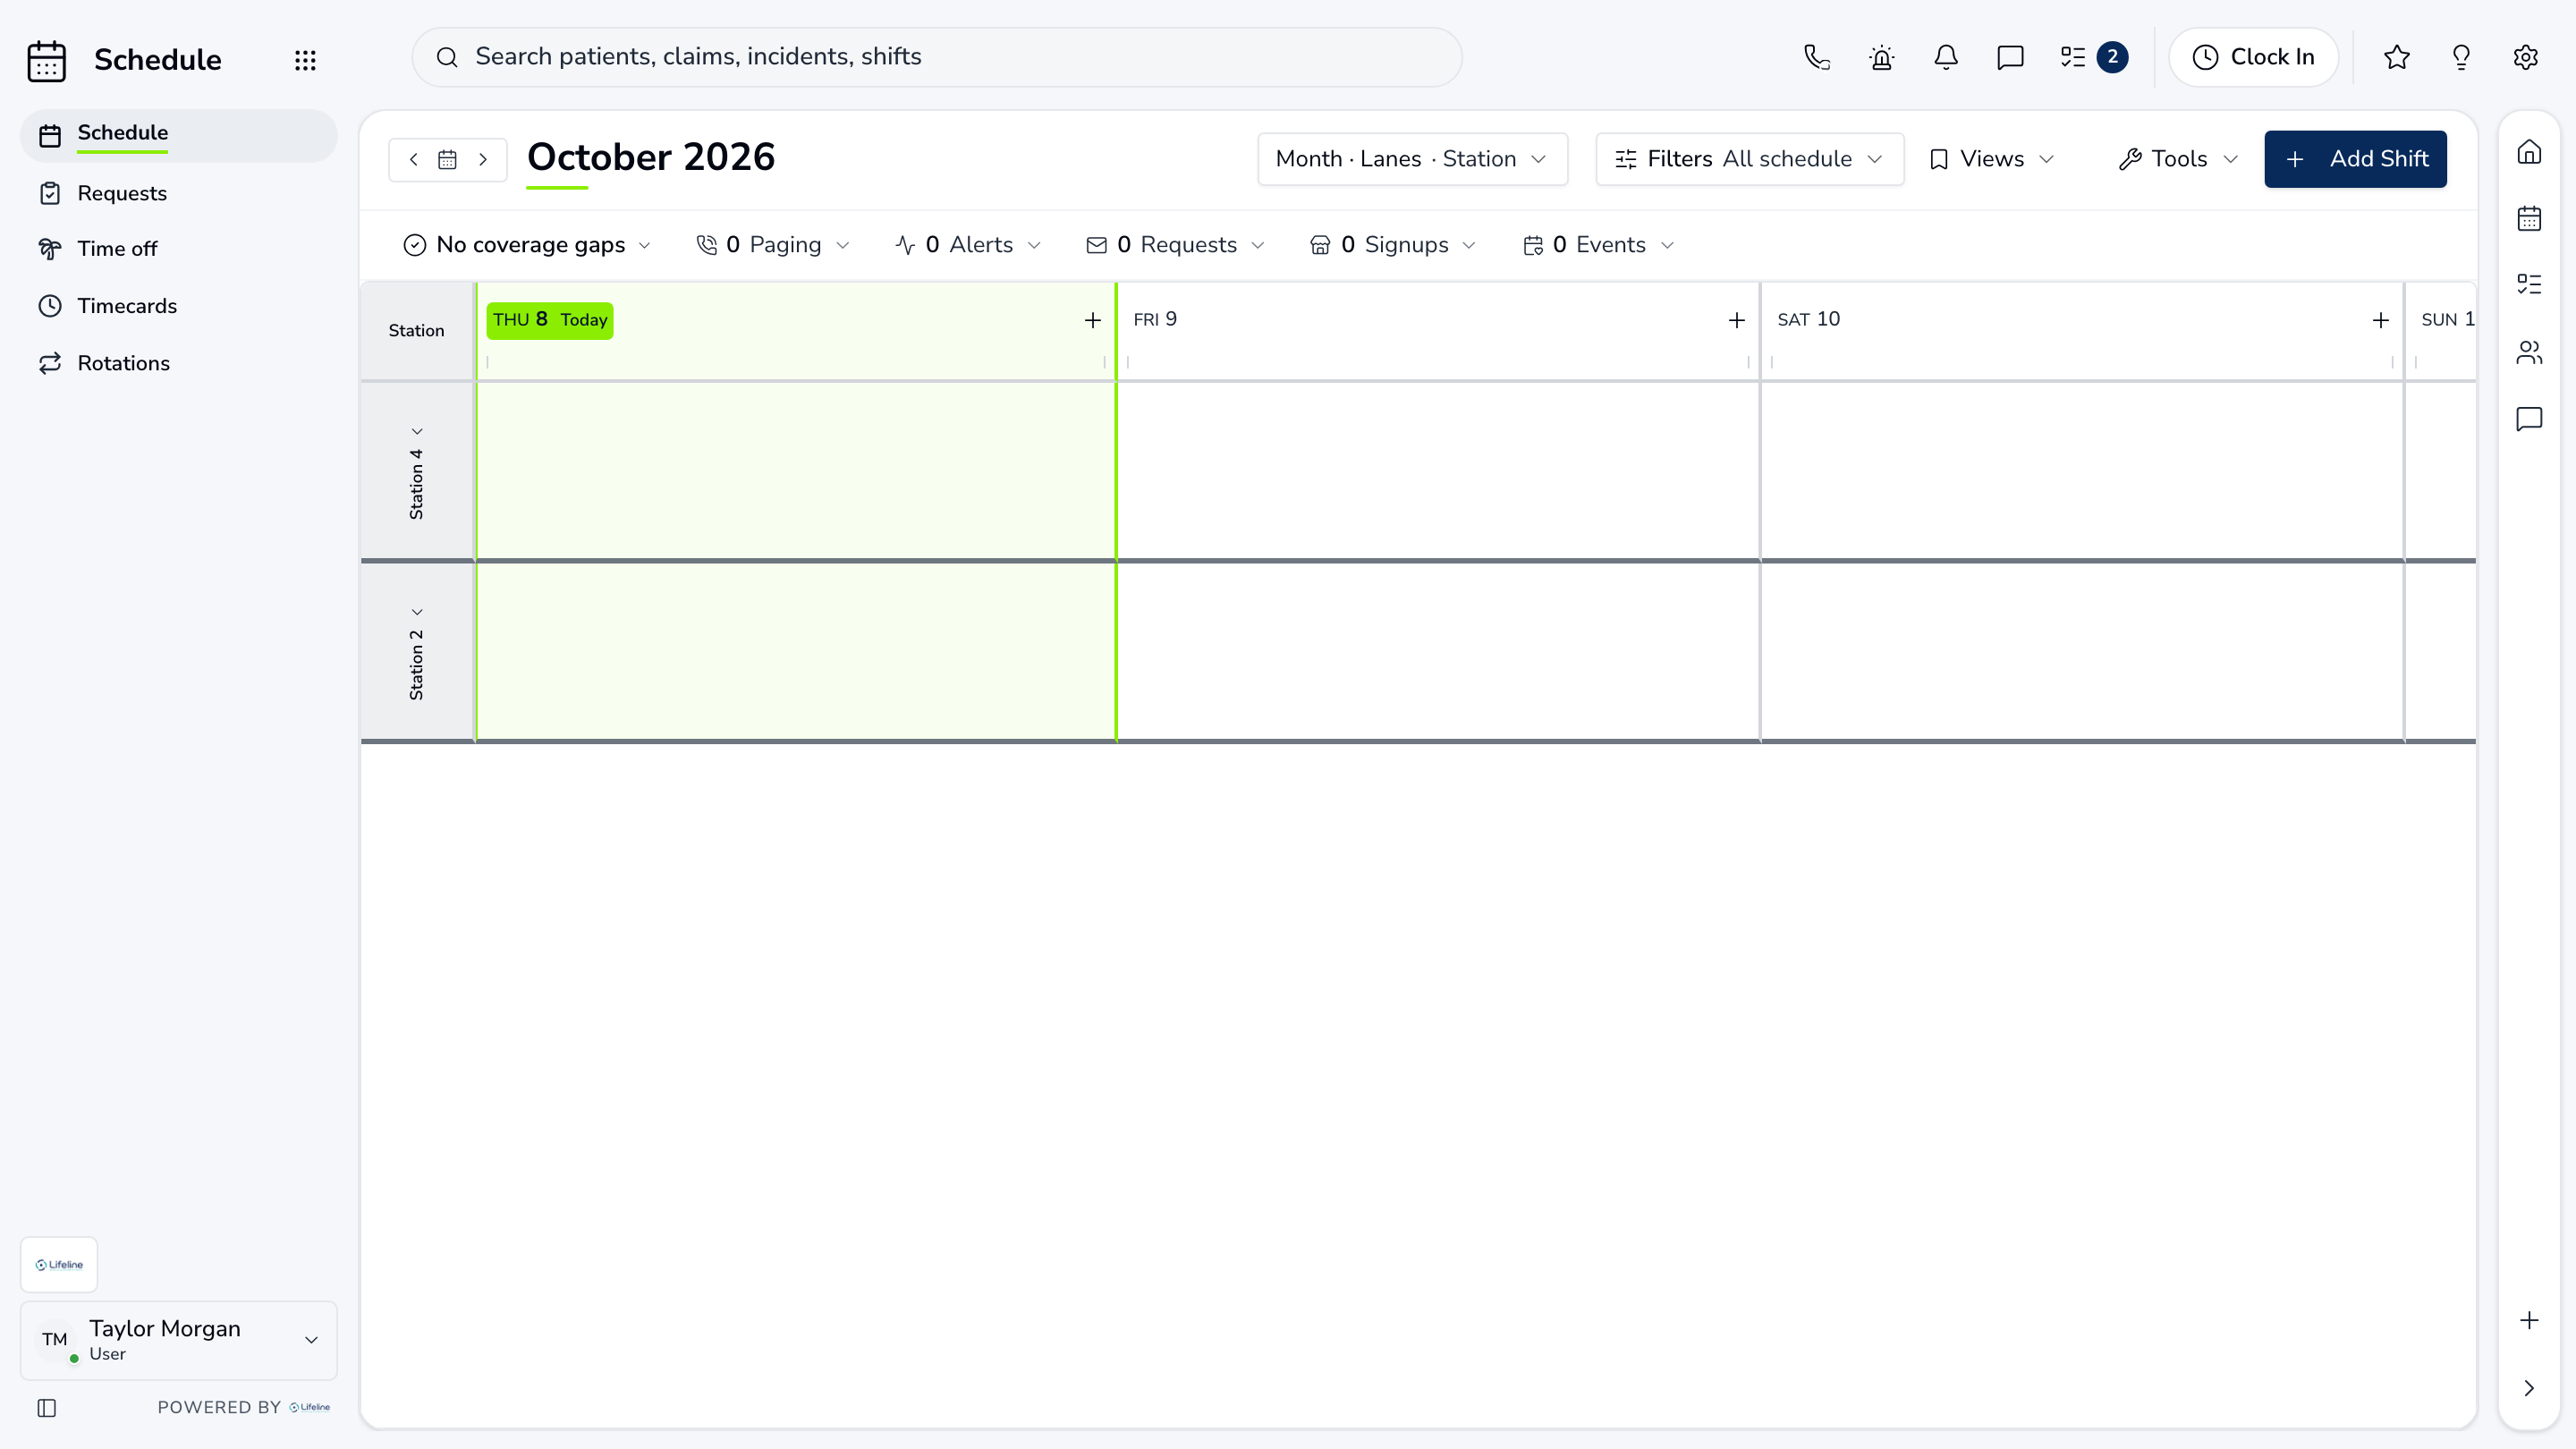The height and width of the screenshot is (1449, 2576).
Task: Click the plus icon in the right rail
Action: click(2529, 1320)
